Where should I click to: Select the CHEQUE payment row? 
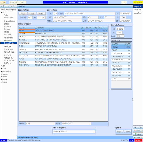(x=121, y=50)
